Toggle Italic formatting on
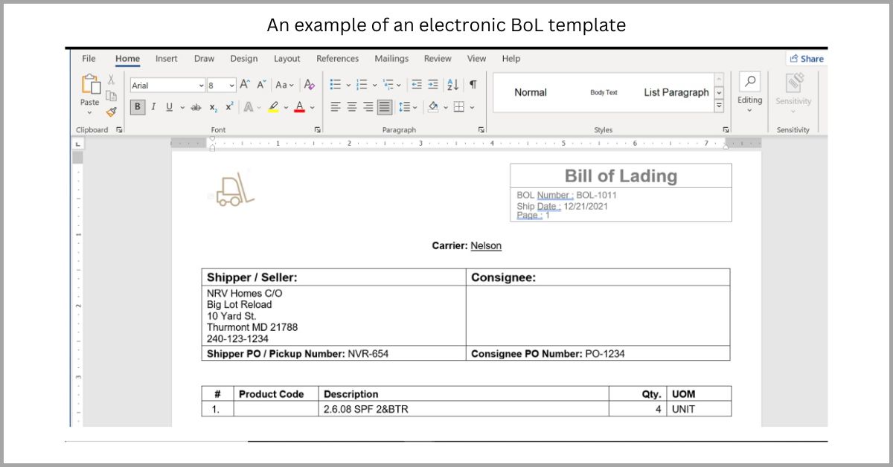Image resolution: width=893 pixels, height=467 pixels. click(x=153, y=107)
